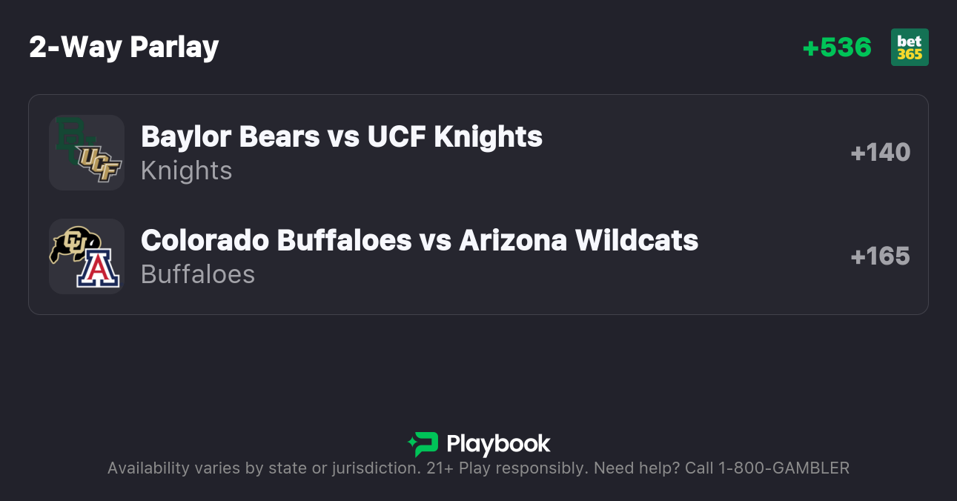This screenshot has height=501, width=957.
Task: Click the +165 odds for Buffaloes
Action: (x=880, y=256)
